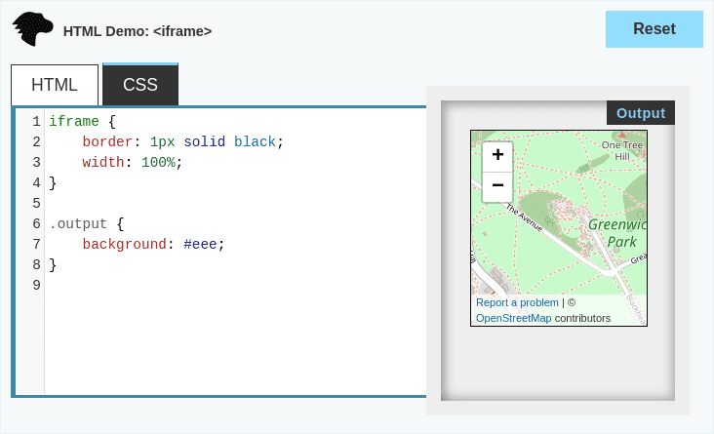The height and width of the screenshot is (434, 714).
Task: Select the CSS tab
Action: coord(140,85)
